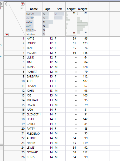Click the BARBARA bar in name header graph
This screenshot has height=161, width=120.
[x=30, y=30]
